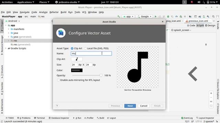The image size is (220, 123).
Task: Click the Profile app gauge icon
Action: (x=176, y=16)
